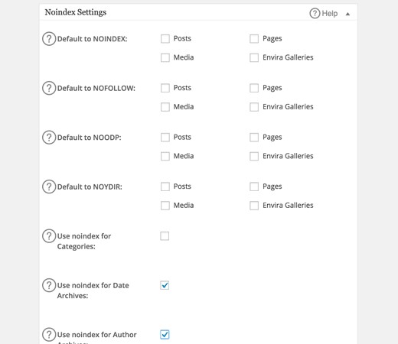
Task: Check NOINDEX for Envira Galleries
Action: point(254,57)
